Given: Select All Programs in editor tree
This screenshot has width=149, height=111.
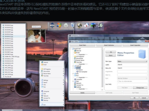Looking at the screenshot, I should click(x=80, y=56).
